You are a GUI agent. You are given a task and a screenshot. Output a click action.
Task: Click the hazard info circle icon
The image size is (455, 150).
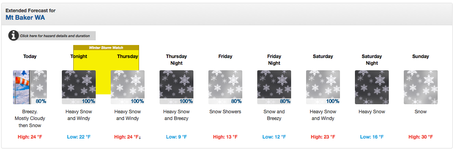(13, 36)
